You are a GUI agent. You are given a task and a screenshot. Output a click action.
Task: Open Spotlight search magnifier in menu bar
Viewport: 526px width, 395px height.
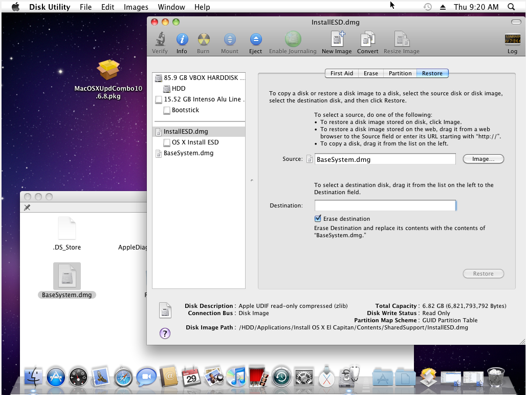point(511,7)
